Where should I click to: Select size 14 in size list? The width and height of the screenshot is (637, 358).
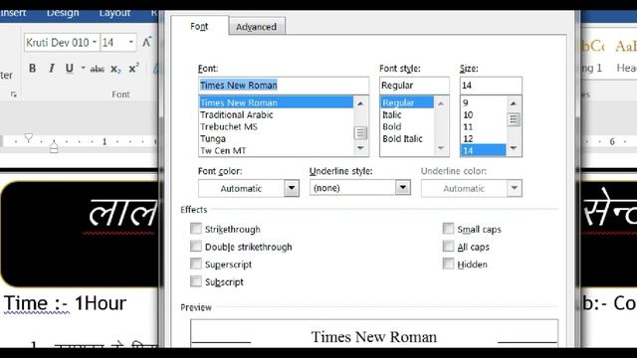coord(483,150)
